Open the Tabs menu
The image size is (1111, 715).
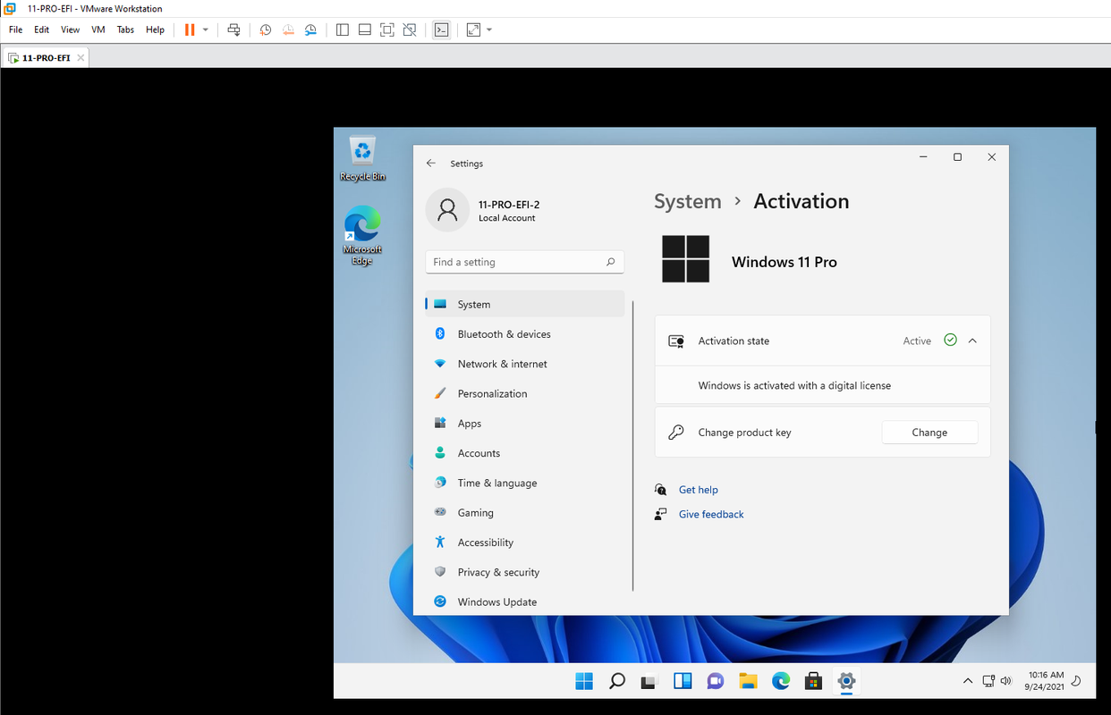coord(125,29)
